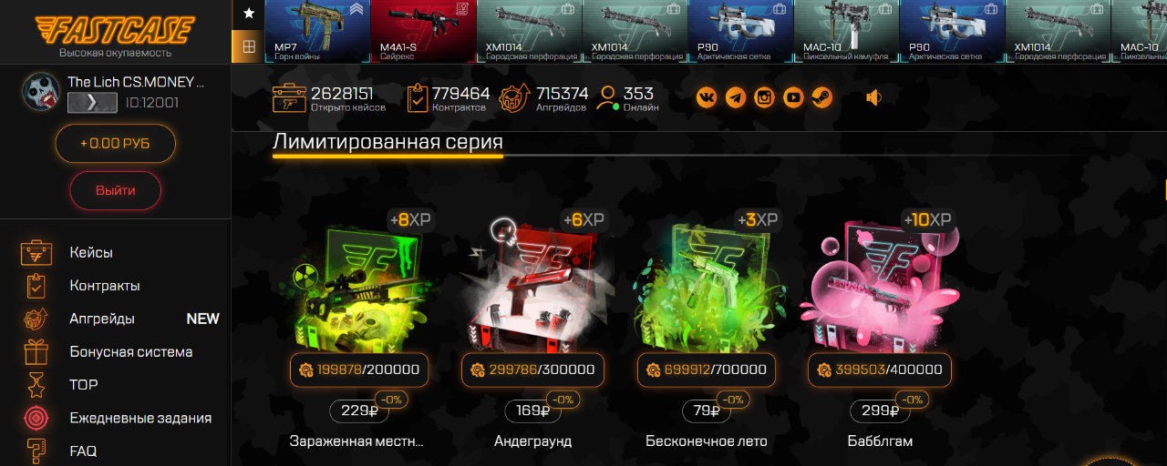
Task: Show top drops with the star icon
Action: 248,14
